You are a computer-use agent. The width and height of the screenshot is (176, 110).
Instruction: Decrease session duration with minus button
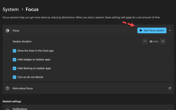tap(145, 41)
